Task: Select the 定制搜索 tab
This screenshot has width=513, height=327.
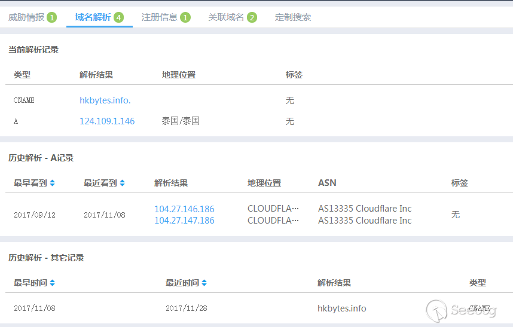Action: (293, 17)
